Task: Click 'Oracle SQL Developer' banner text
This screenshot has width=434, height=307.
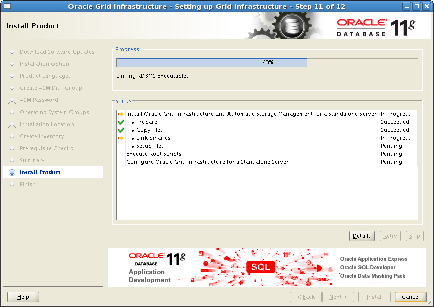Action: click(368, 267)
